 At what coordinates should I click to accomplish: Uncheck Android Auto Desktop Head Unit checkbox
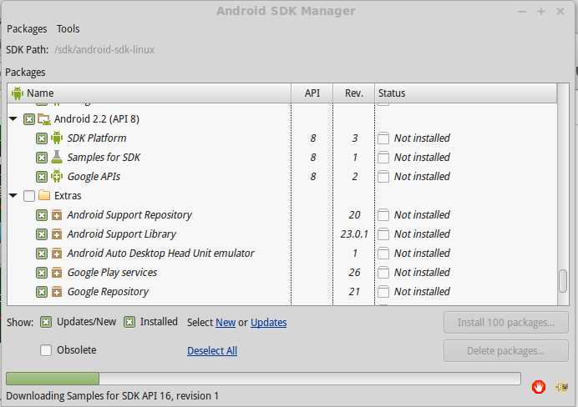pos(42,254)
